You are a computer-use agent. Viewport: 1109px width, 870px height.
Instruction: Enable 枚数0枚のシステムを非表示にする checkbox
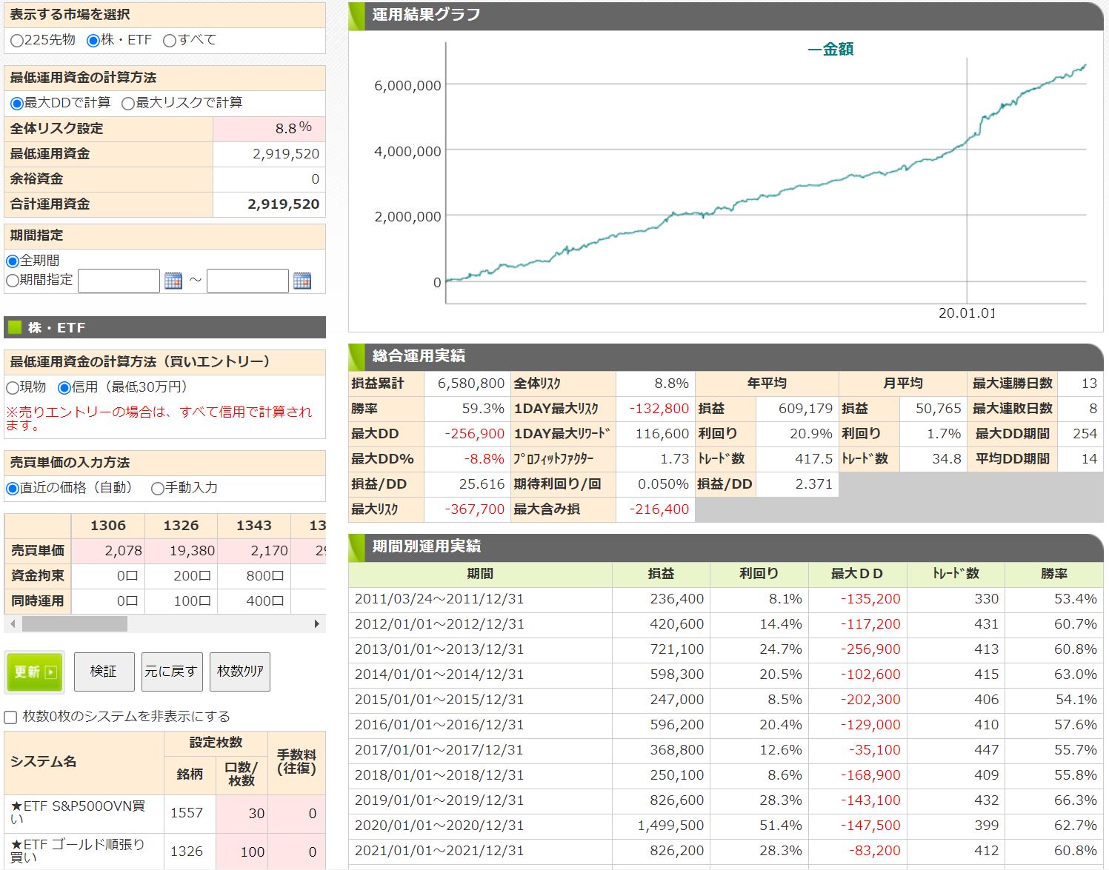point(11,717)
